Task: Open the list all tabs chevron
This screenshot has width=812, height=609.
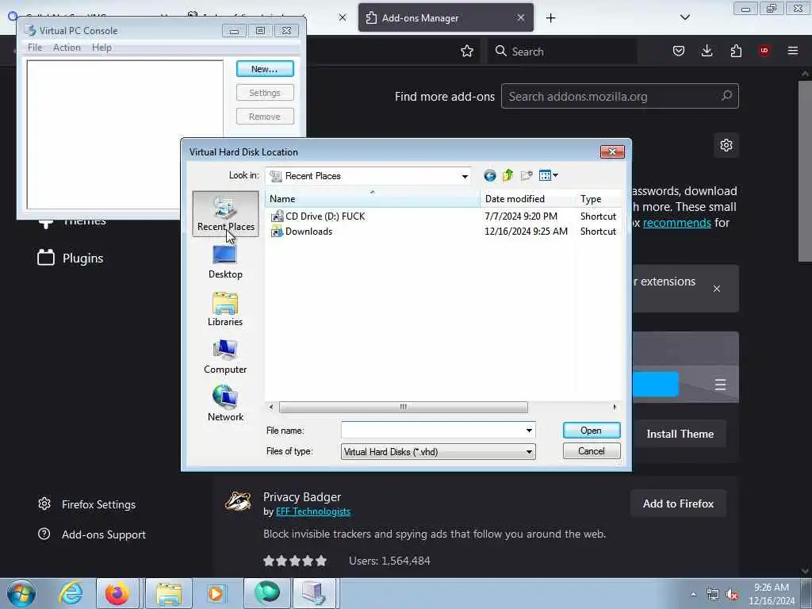Action: pos(684,18)
